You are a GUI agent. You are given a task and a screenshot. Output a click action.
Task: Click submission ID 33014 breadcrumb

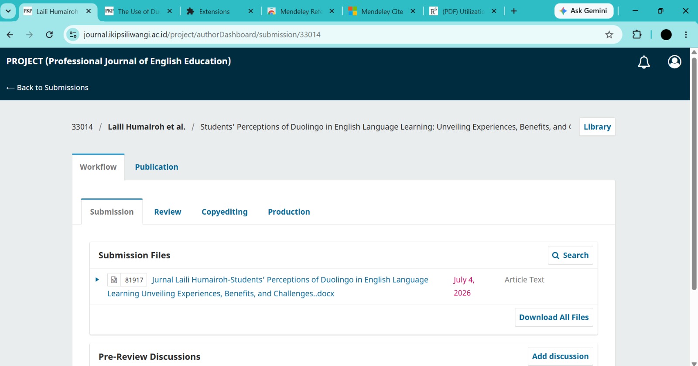(82, 127)
